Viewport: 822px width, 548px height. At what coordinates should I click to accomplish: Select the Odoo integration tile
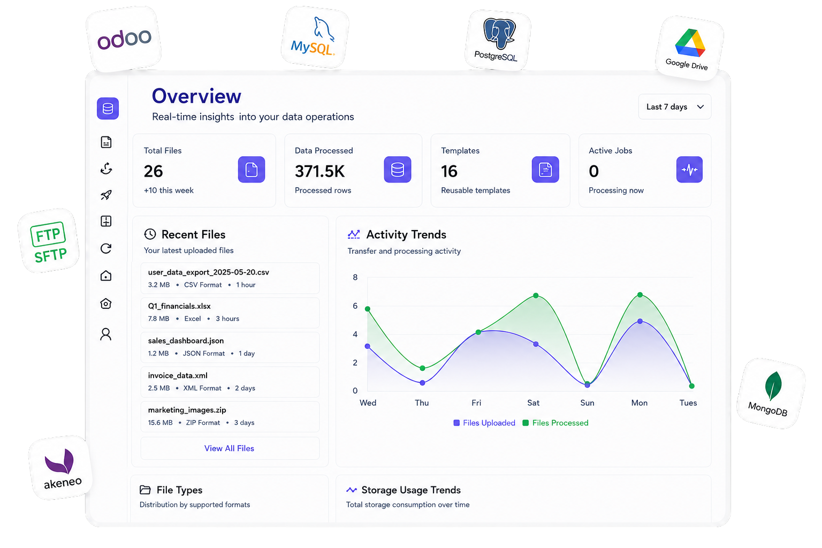[124, 39]
